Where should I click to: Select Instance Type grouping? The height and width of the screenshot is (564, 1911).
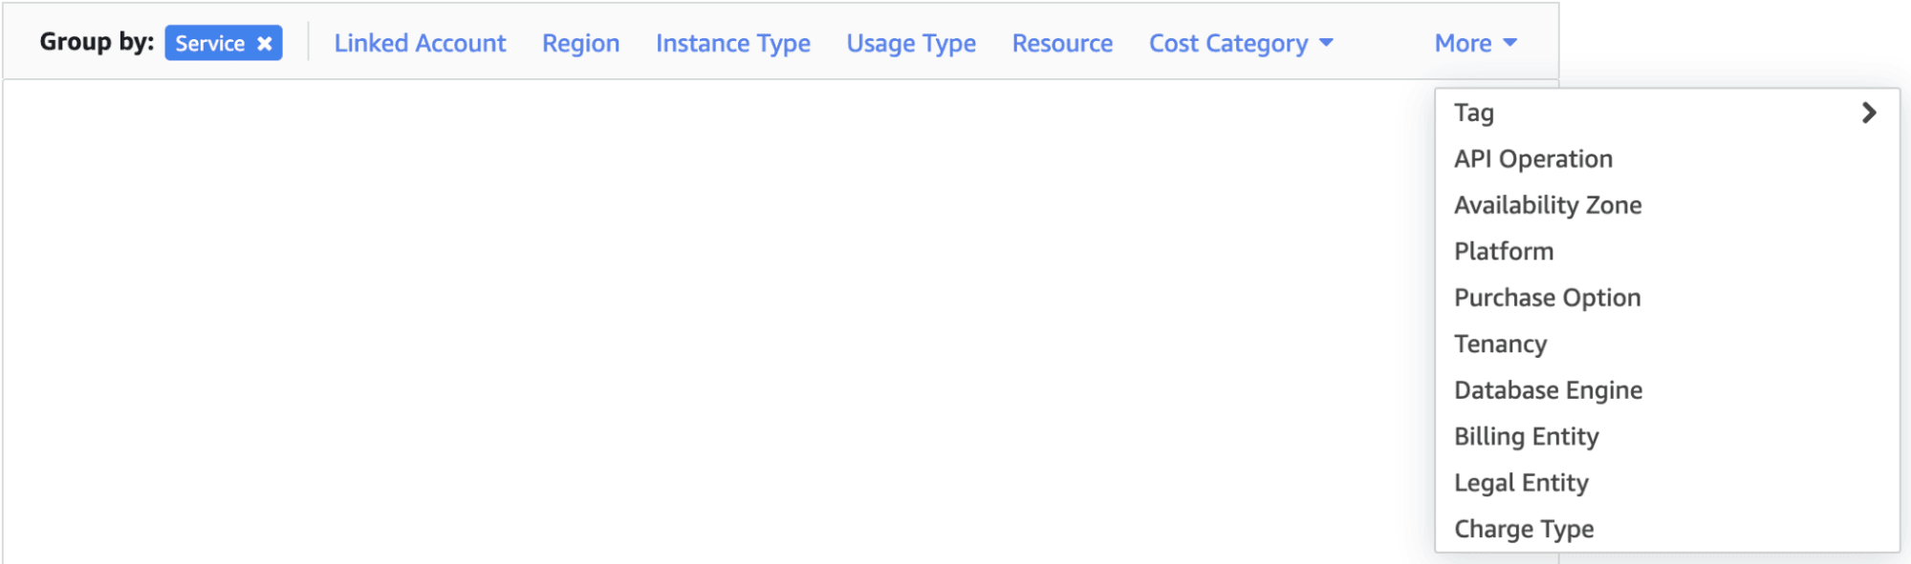(732, 42)
